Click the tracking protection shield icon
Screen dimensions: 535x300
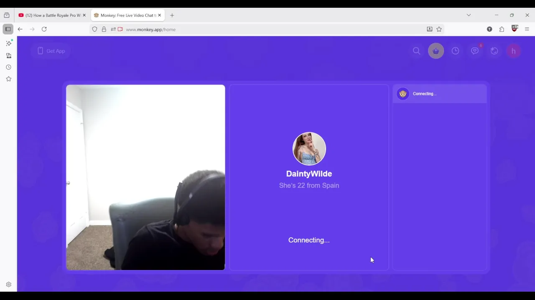point(94,29)
